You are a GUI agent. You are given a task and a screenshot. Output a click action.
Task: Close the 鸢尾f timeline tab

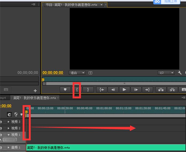(58, 98)
